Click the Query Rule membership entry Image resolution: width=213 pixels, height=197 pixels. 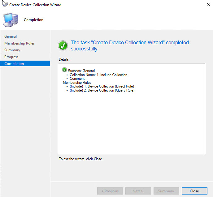click(x=102, y=90)
